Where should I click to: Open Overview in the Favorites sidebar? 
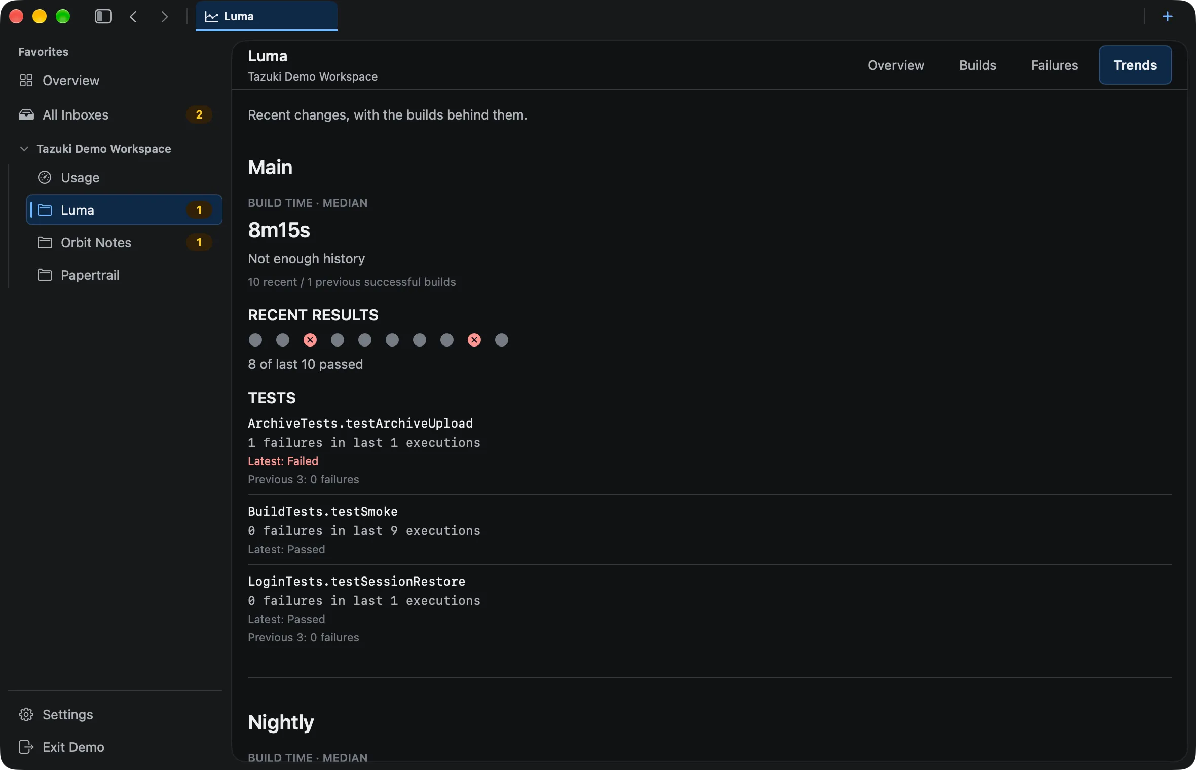coord(116,81)
